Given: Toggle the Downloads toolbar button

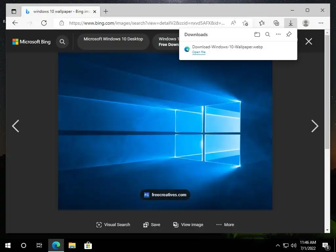Looking at the screenshot, I should [291, 23].
